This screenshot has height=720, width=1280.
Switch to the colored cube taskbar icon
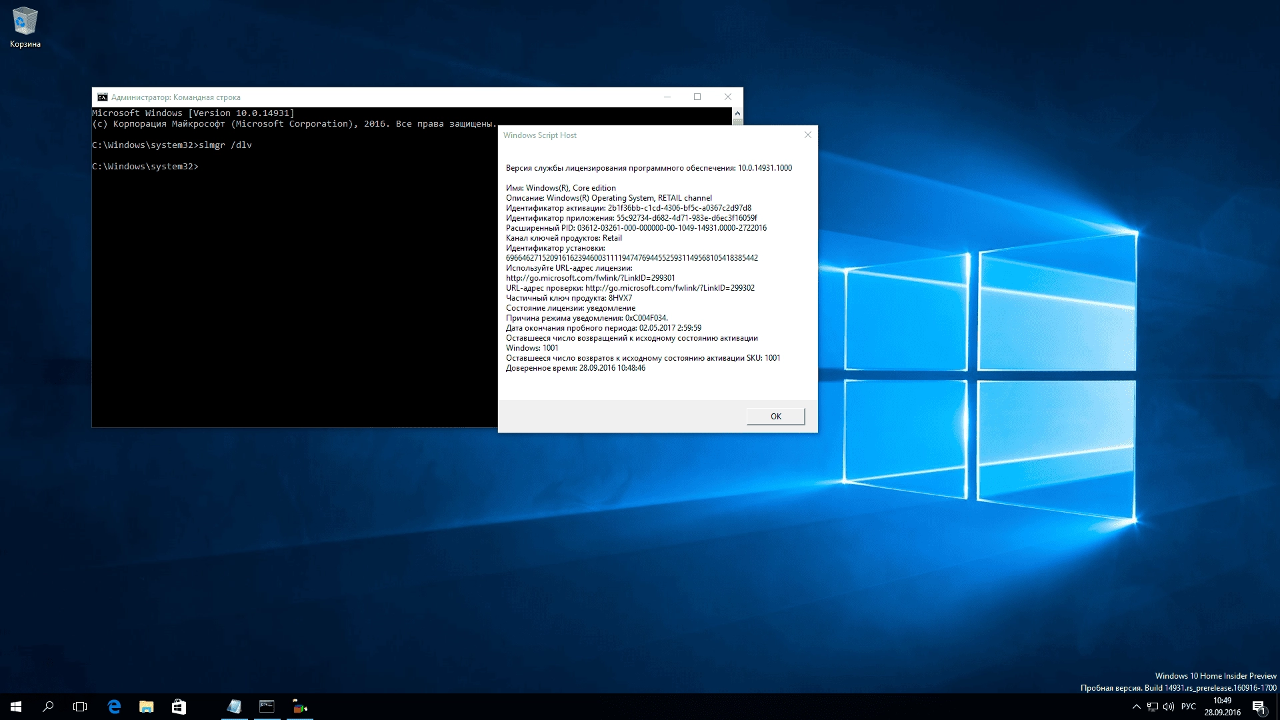point(299,707)
